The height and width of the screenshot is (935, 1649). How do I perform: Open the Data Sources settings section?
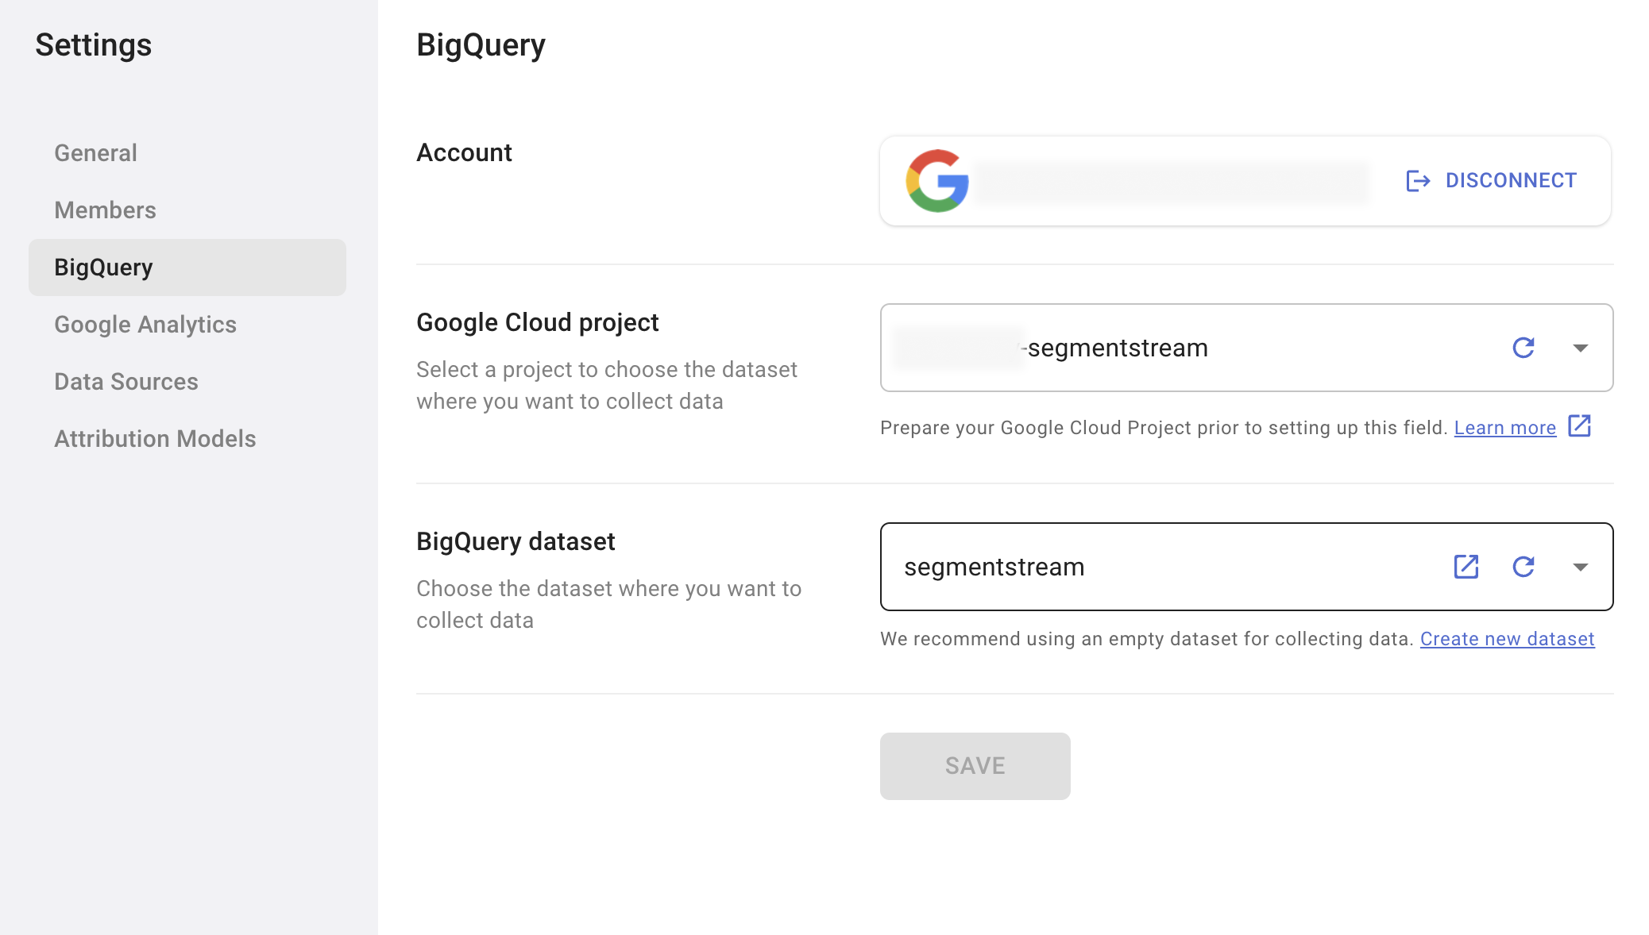point(126,382)
